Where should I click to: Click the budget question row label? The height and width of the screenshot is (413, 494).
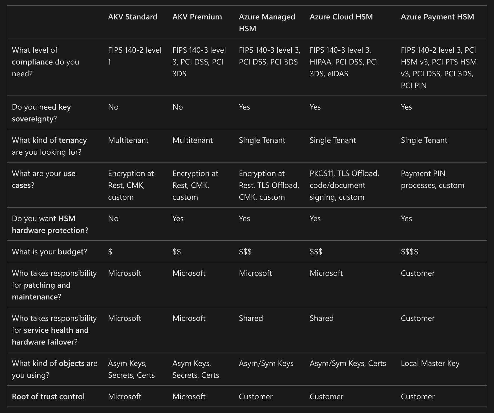tap(49, 252)
